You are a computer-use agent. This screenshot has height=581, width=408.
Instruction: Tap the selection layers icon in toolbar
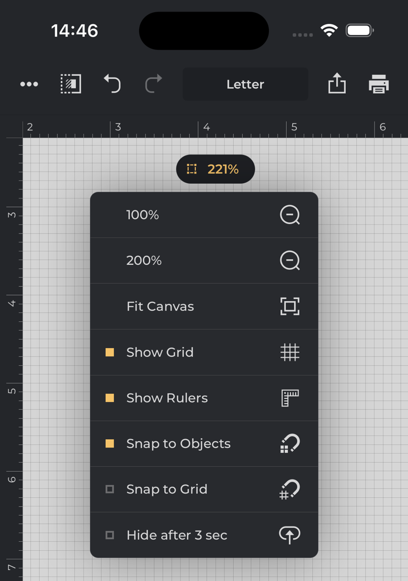tap(71, 84)
